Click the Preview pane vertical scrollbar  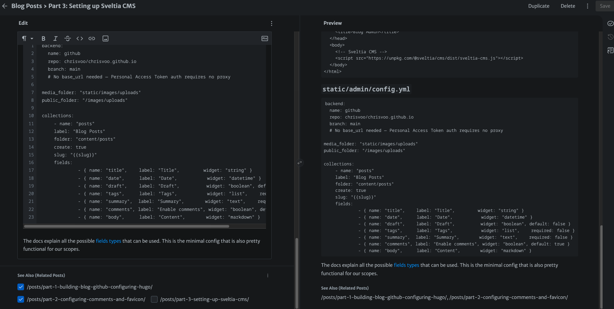601,266
